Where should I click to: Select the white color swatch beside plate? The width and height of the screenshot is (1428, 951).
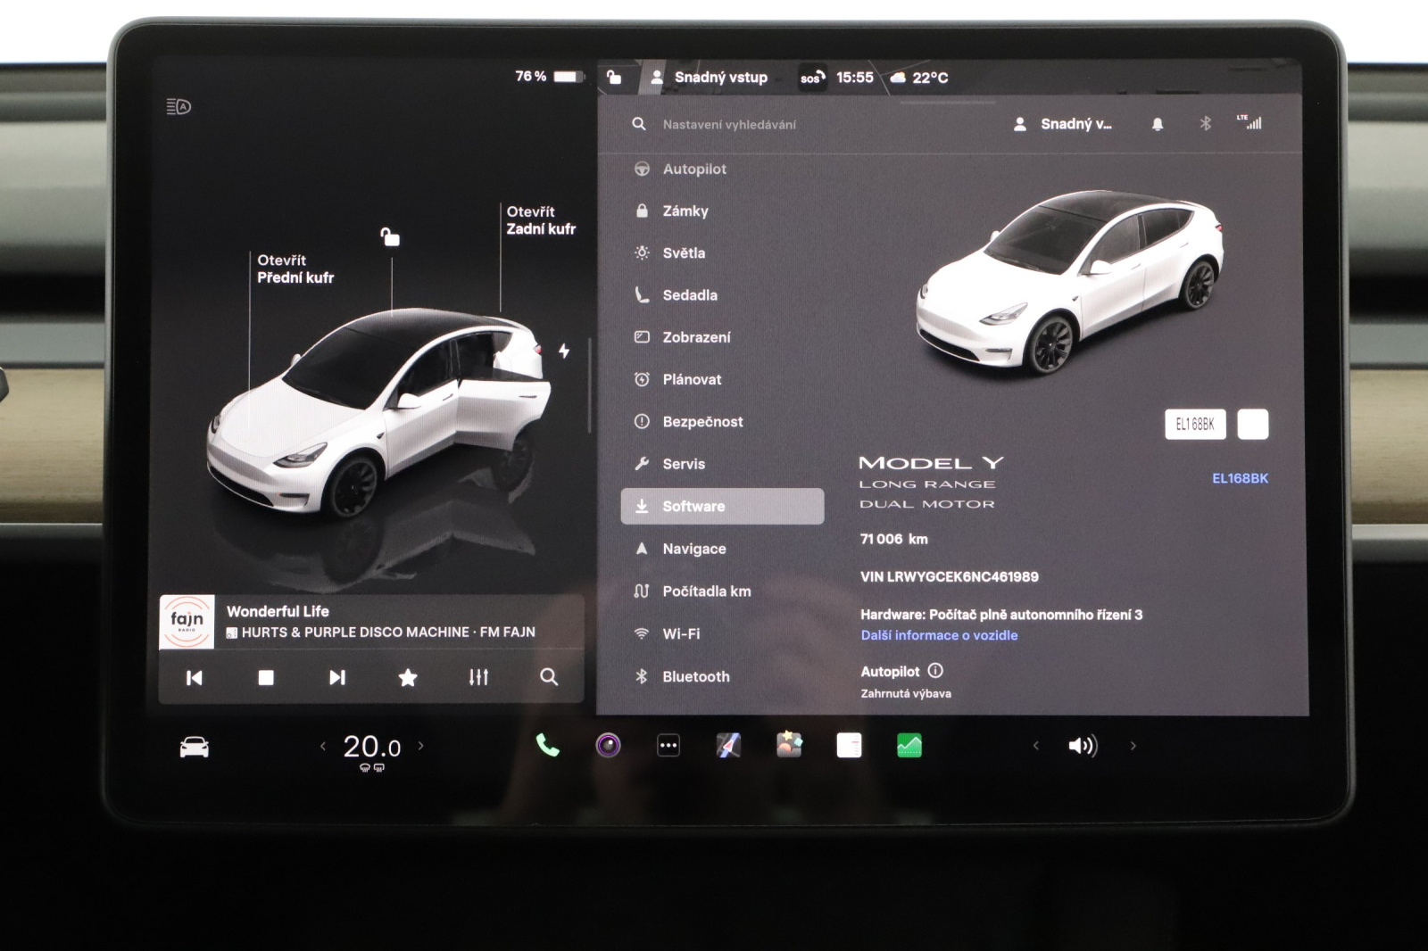pyautogui.click(x=1252, y=425)
